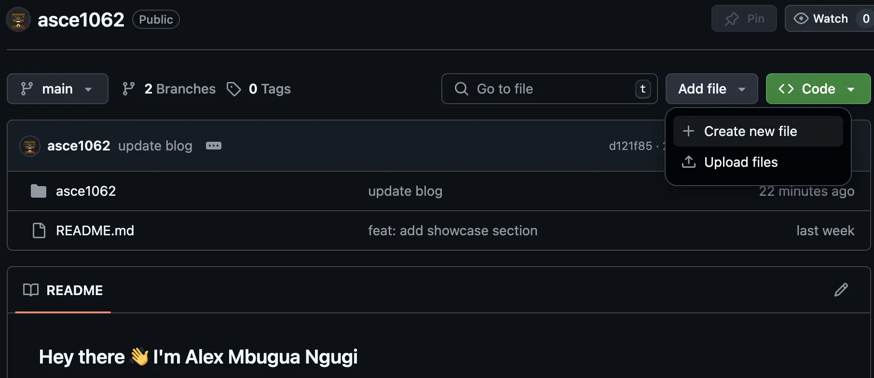
Task: Click the book icon next to README
Action: click(31, 290)
